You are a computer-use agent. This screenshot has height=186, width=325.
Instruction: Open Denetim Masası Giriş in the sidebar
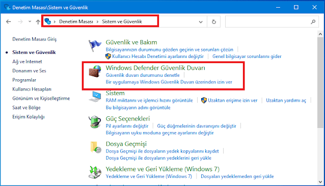click(x=35, y=39)
